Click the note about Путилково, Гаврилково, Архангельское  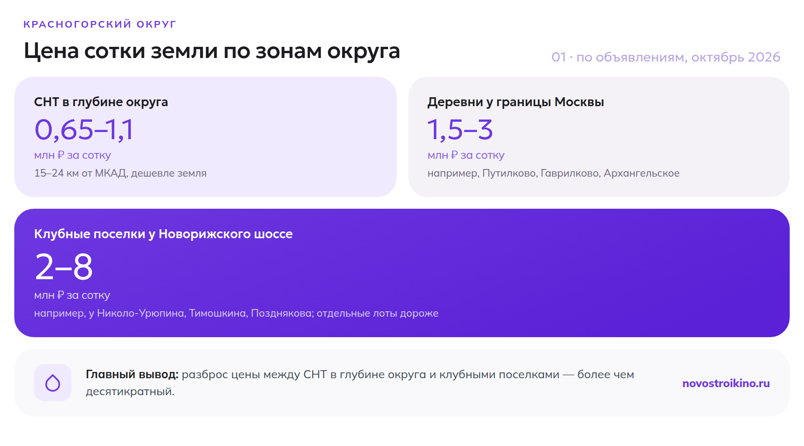[x=553, y=173]
